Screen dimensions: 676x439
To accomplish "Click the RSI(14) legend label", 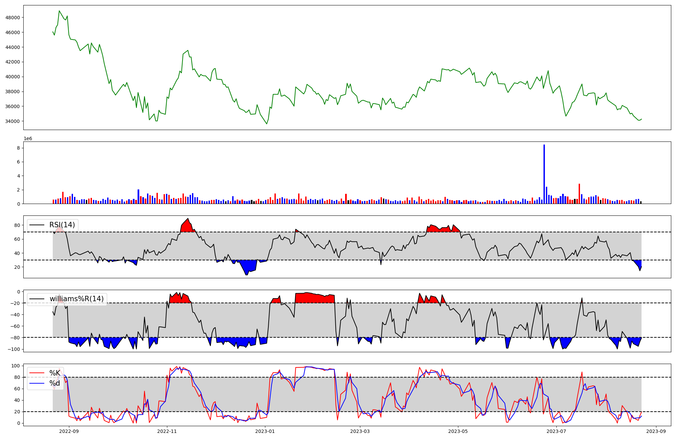I will (62, 225).
